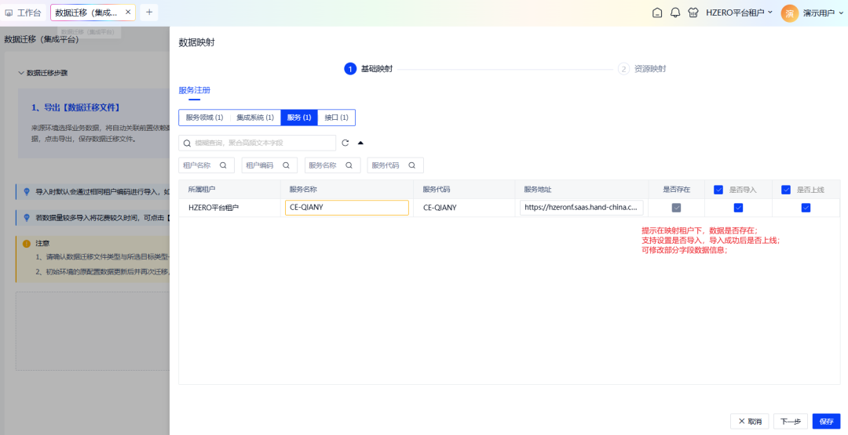Screen dimensions: 848x435
Task: Select the 服务 (1) tab
Action: 299,117
